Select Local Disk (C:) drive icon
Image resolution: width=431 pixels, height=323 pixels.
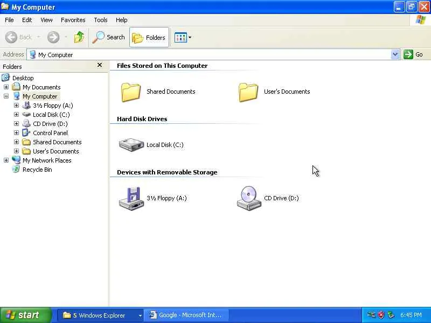[x=131, y=145]
